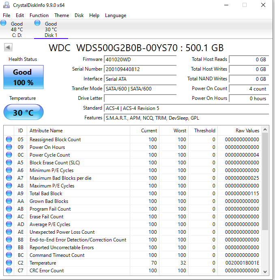Click the Interface field Serial ATA

[140, 79]
